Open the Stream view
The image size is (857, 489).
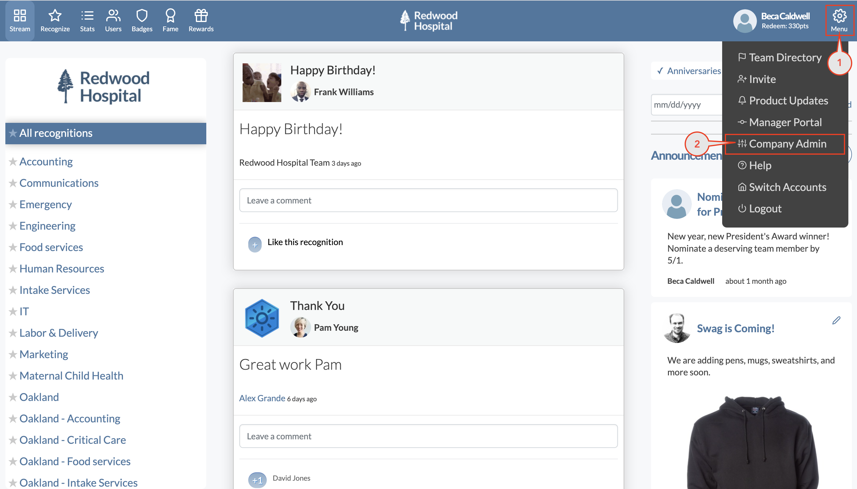(x=20, y=20)
